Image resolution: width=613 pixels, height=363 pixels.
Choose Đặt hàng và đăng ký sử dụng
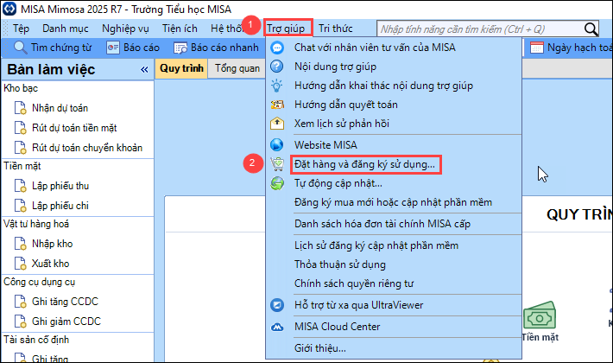point(394,164)
